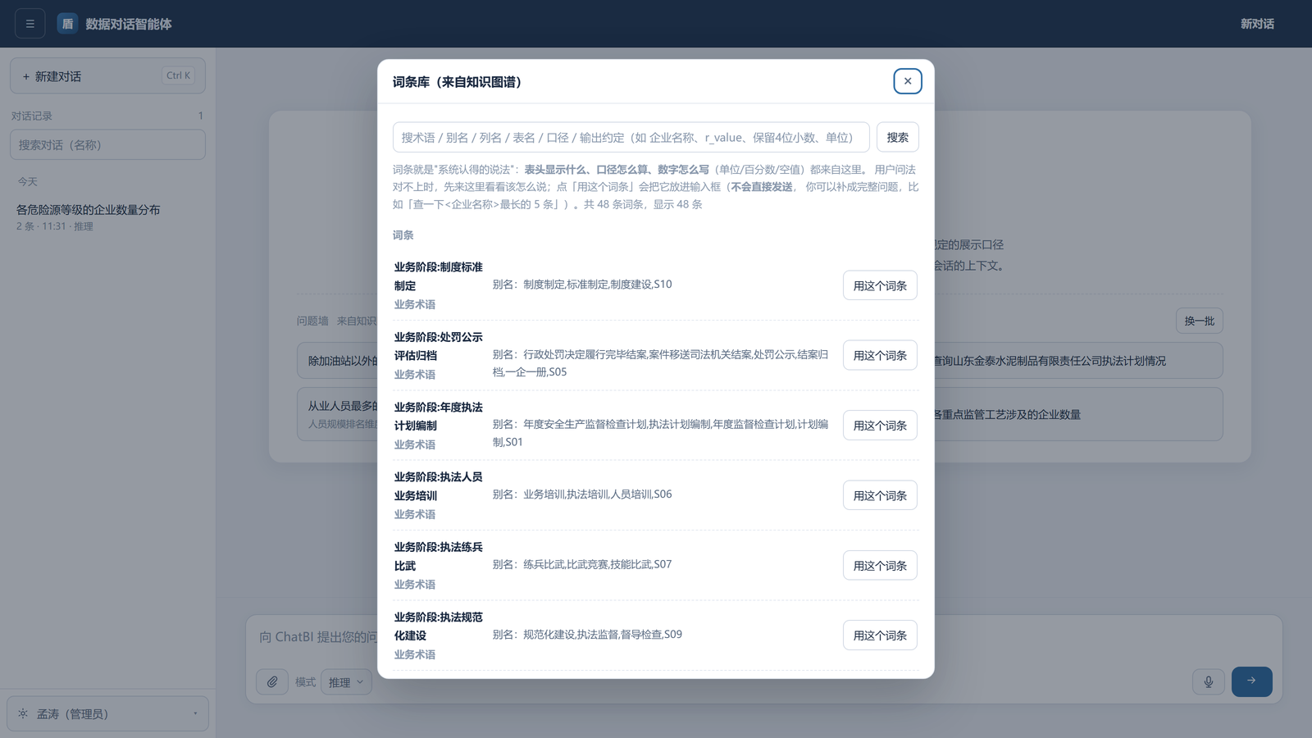
Task: Focus the 词条 search input field
Action: click(x=631, y=137)
